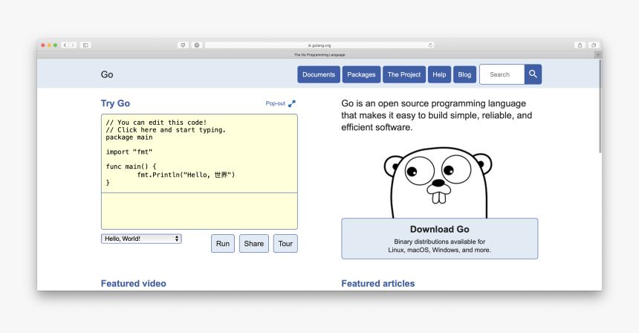Click the Go logo text in header
This screenshot has height=333, width=639.
coord(107,74)
